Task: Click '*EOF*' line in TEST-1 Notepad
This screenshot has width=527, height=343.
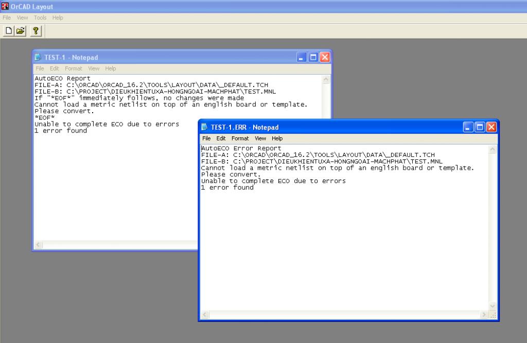Action: pos(44,118)
